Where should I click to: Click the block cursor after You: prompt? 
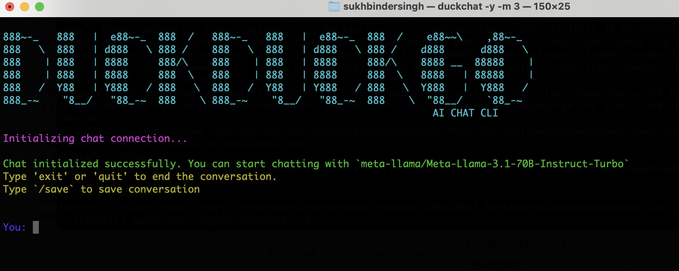pyautogui.click(x=36, y=227)
